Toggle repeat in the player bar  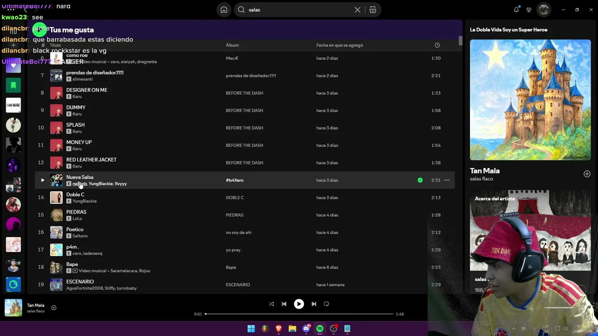(x=327, y=304)
